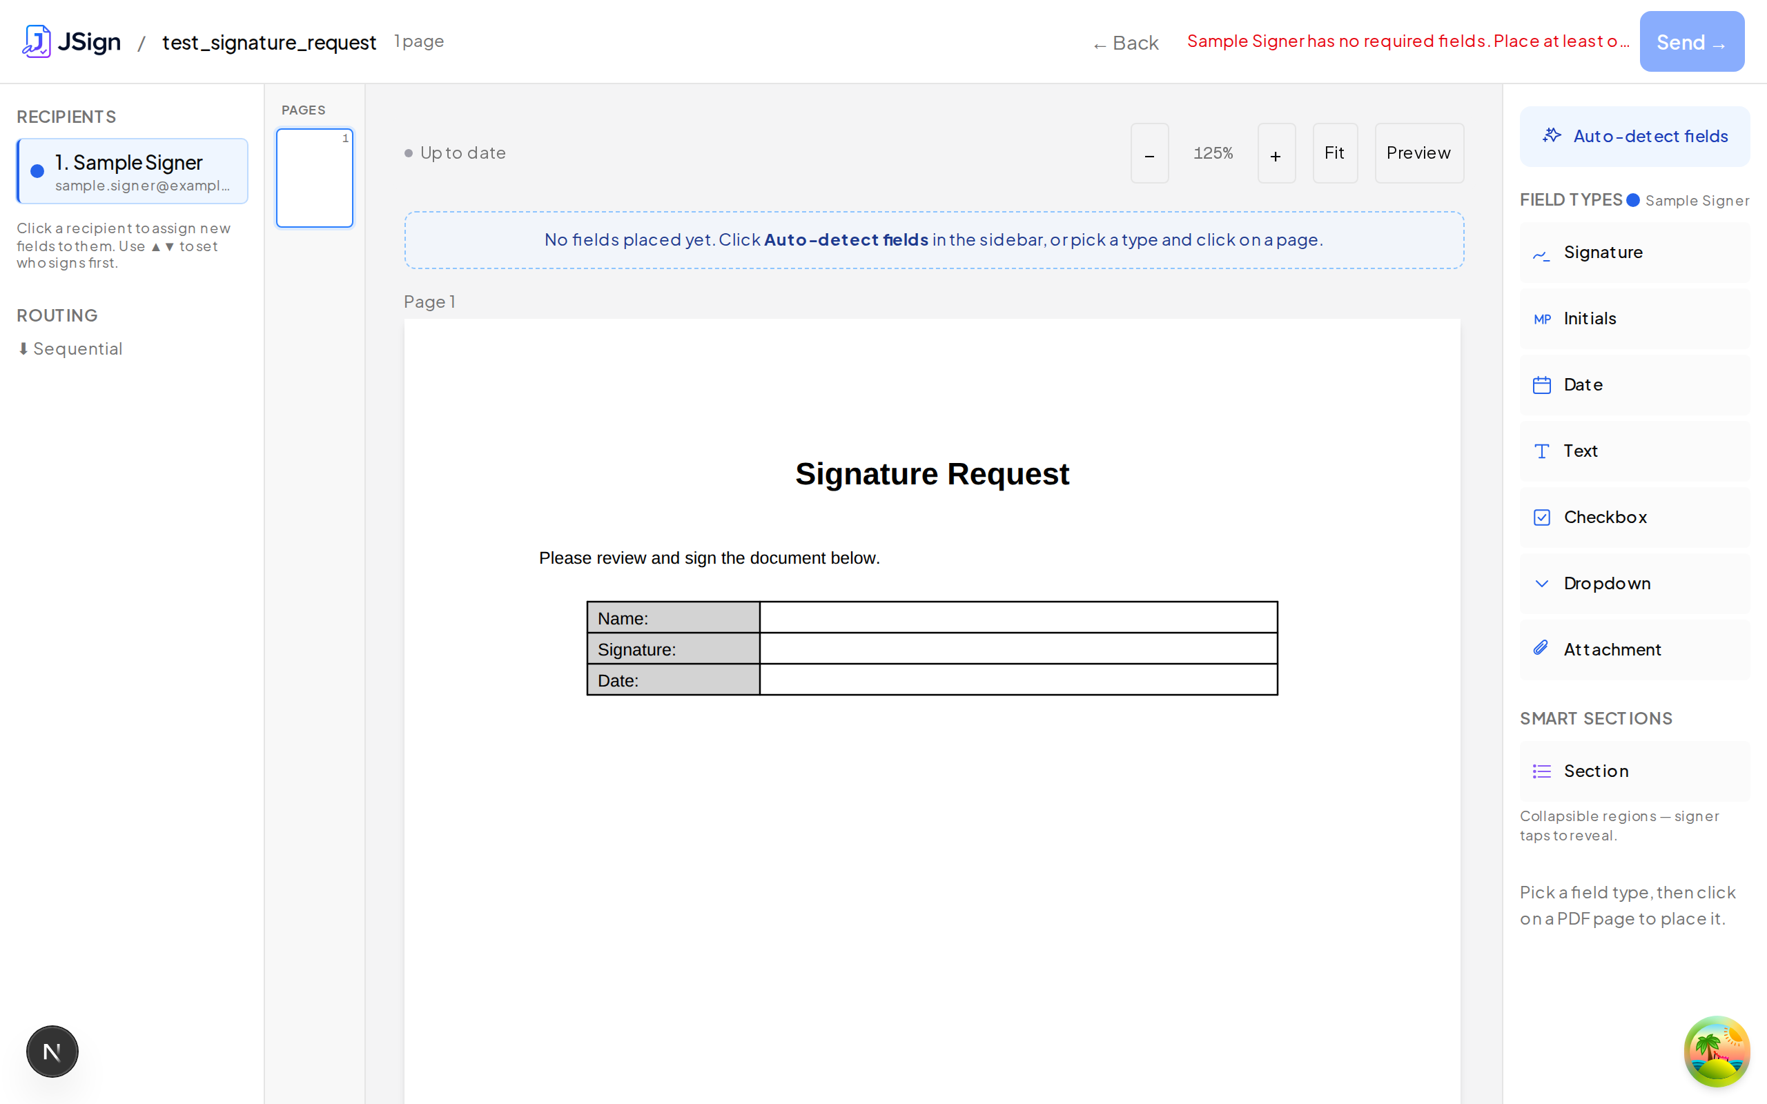Select the Attachment field type
The height and width of the screenshot is (1104, 1767).
(x=1634, y=650)
